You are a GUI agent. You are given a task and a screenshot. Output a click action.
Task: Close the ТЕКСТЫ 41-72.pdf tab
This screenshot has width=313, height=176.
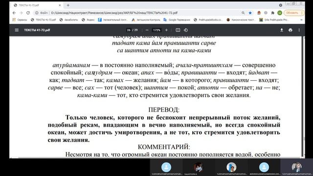click(60, 5)
